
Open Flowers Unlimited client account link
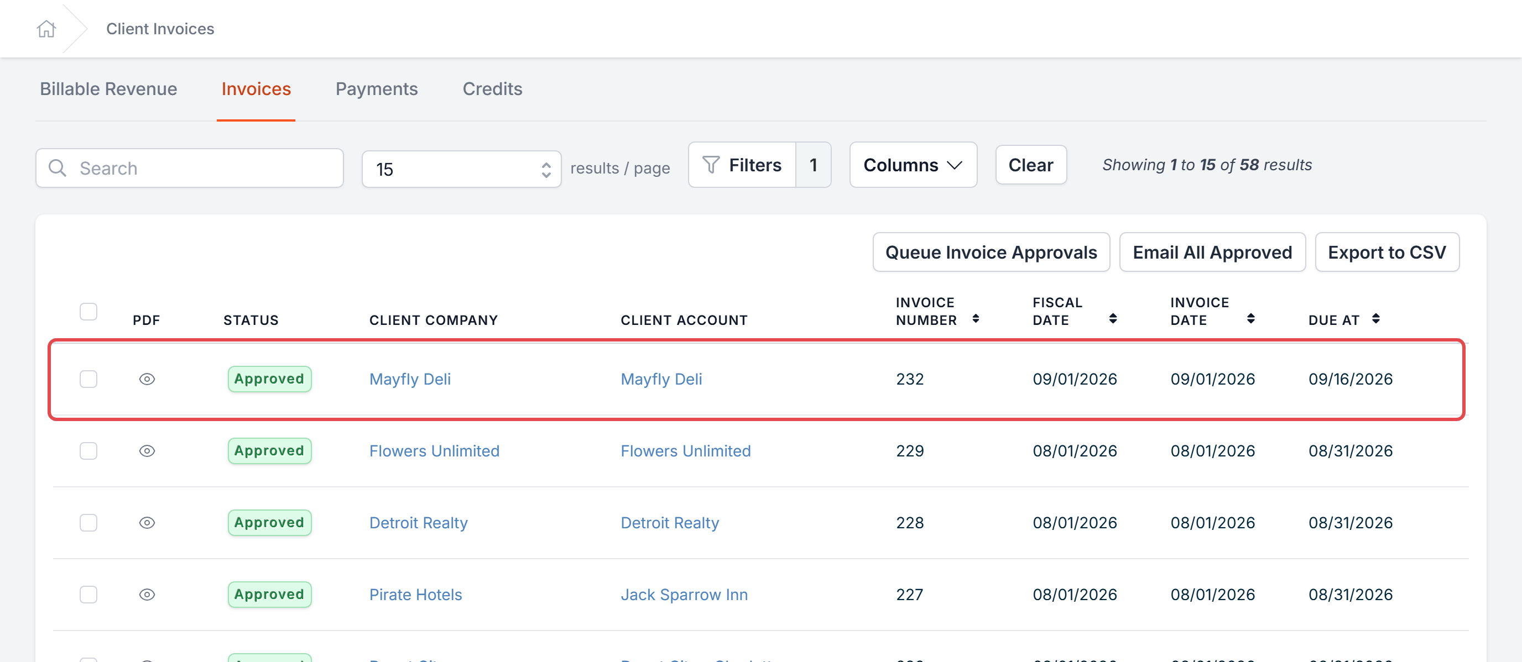coord(685,451)
